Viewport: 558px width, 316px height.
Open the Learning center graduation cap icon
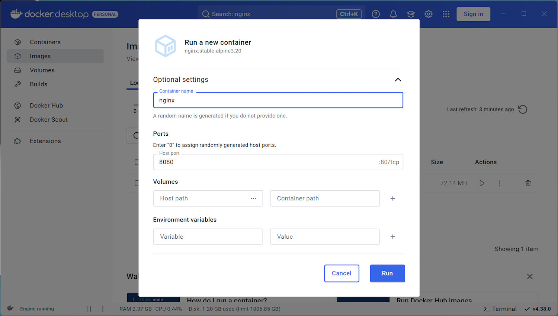[x=411, y=14]
